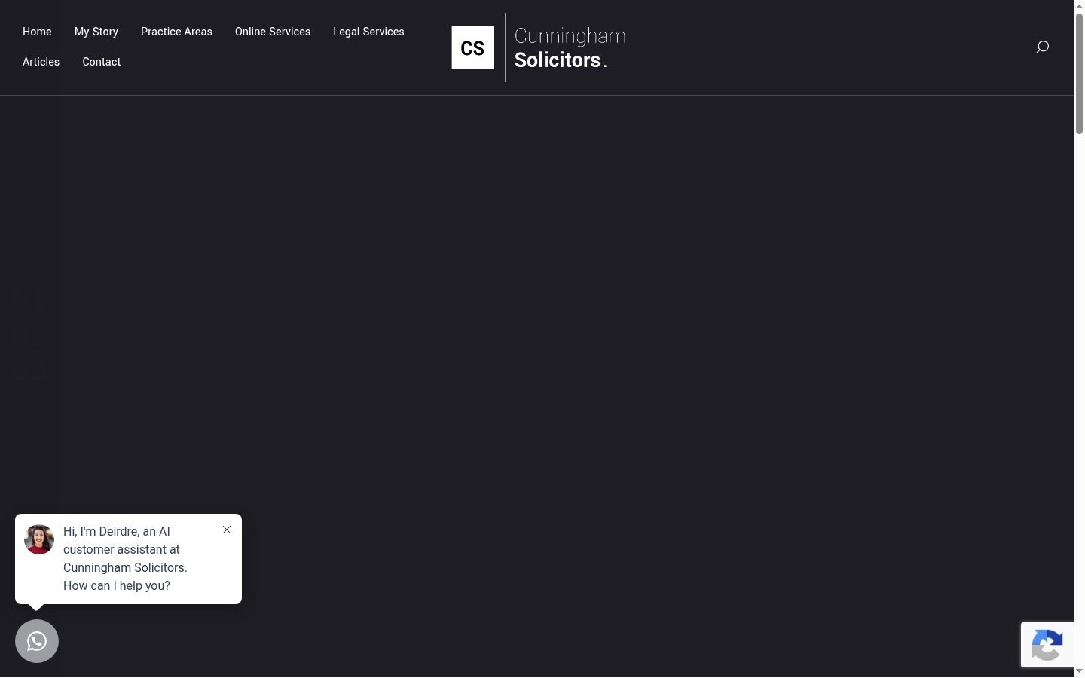Click the Cunningham Solicitors logo text
This screenshot has width=1085, height=678.
[570, 47]
